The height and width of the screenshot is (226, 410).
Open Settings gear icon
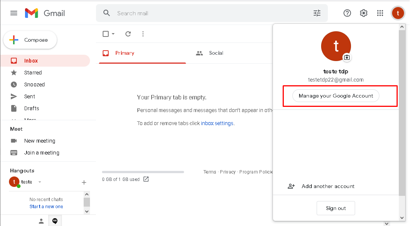[x=364, y=13]
